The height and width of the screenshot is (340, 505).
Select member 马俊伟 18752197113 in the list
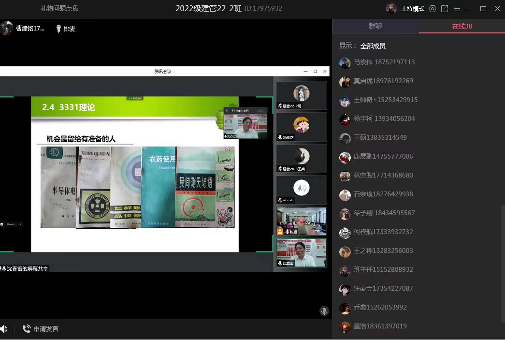click(x=384, y=62)
